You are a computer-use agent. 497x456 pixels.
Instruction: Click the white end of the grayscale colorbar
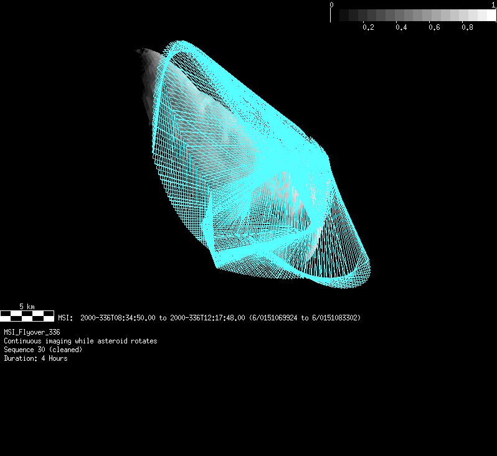point(488,16)
